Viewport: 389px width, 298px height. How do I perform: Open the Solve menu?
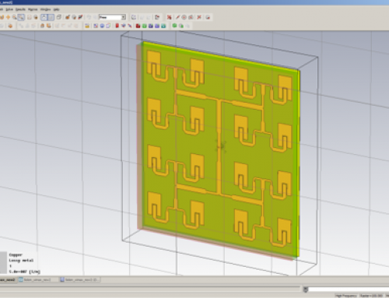9,9
